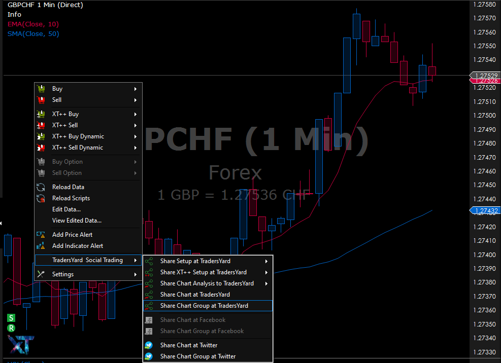Select Share Chart Group at TradersYard
501x363 pixels.
(x=208, y=306)
